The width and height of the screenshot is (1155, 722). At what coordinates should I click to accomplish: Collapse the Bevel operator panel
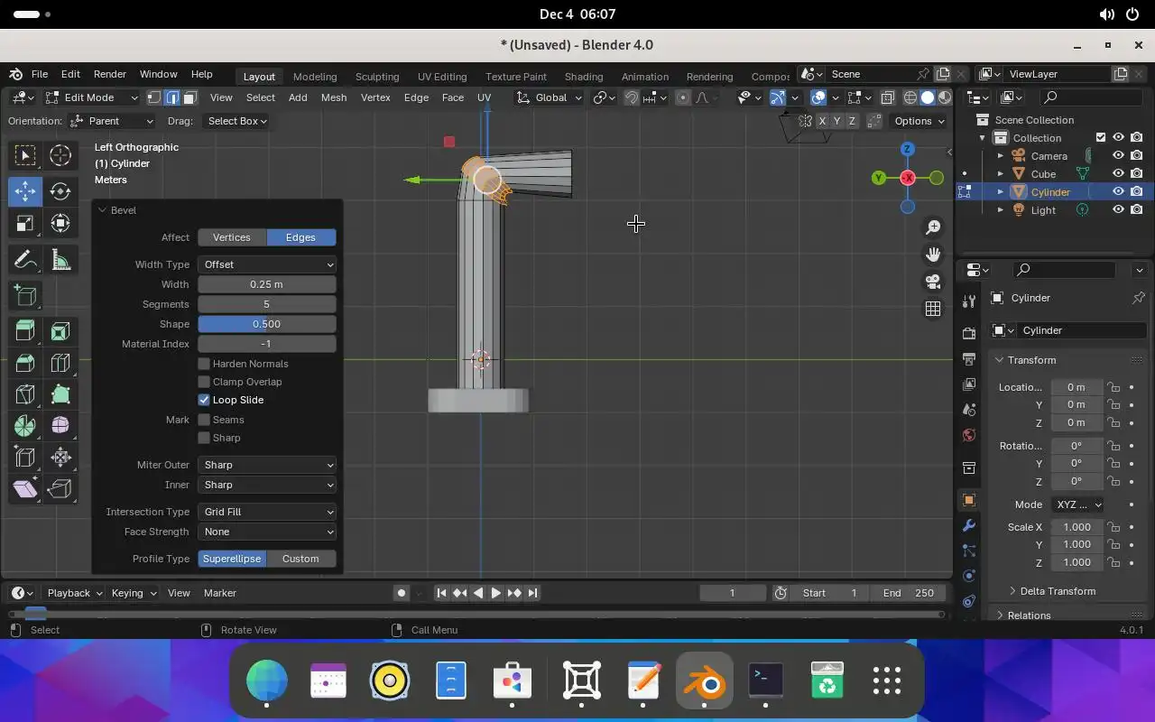click(x=102, y=210)
